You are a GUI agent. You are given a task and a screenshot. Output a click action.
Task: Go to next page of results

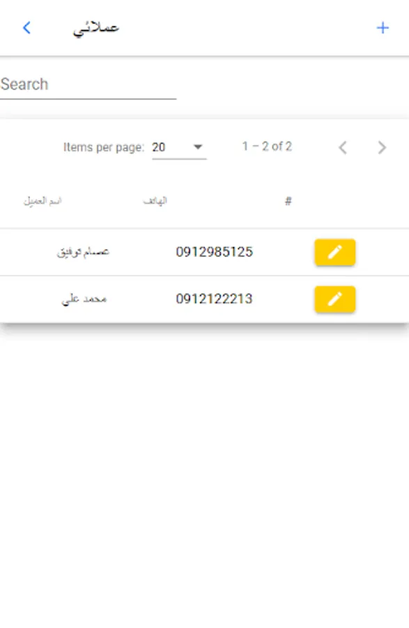click(x=382, y=147)
